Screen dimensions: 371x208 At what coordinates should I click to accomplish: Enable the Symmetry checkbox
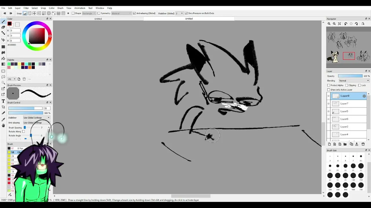99,13
